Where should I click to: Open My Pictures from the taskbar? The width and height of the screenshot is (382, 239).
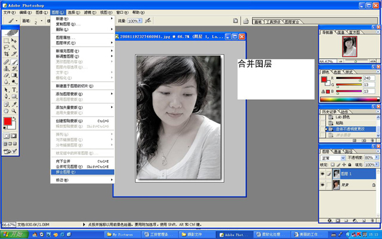pos(121,234)
